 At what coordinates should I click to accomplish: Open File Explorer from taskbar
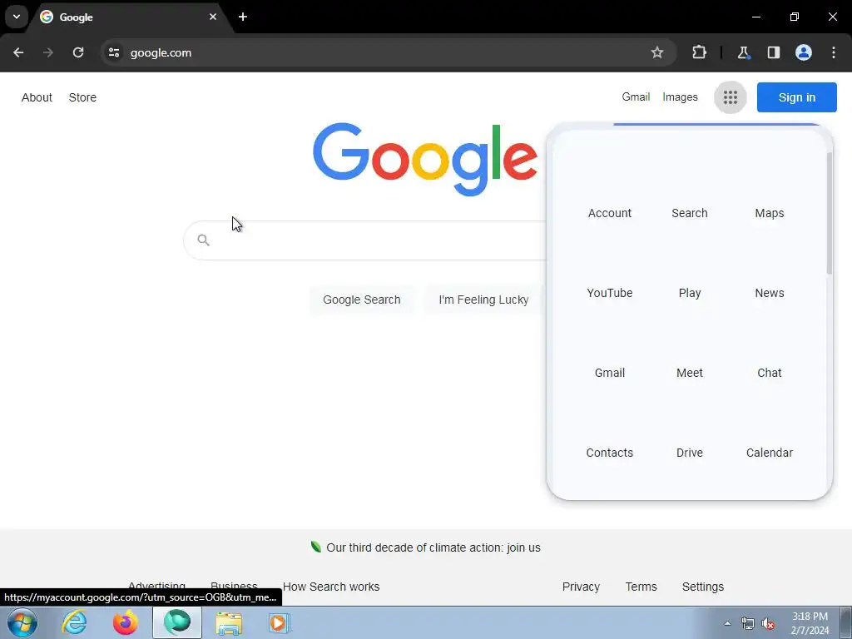(229, 622)
